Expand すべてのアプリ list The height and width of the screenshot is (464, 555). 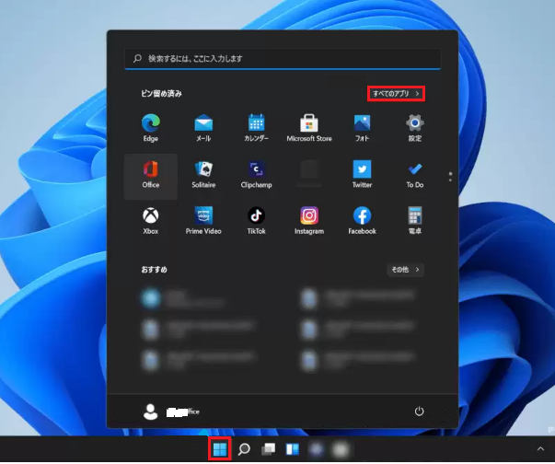[396, 93]
